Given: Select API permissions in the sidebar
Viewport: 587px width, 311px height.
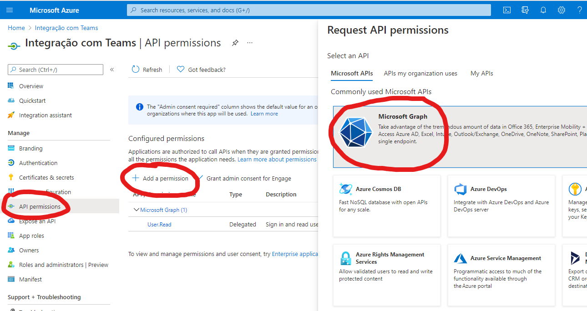Looking at the screenshot, I should tap(40, 206).
